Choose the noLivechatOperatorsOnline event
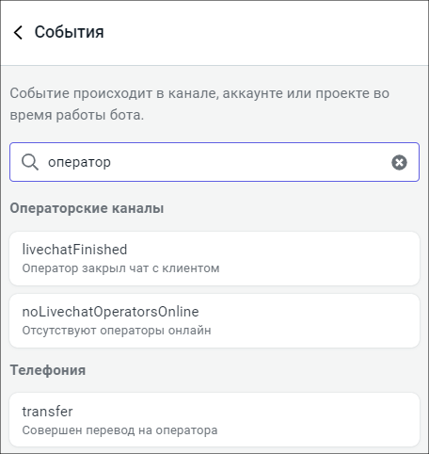The width and height of the screenshot is (429, 454). pyautogui.click(x=214, y=320)
